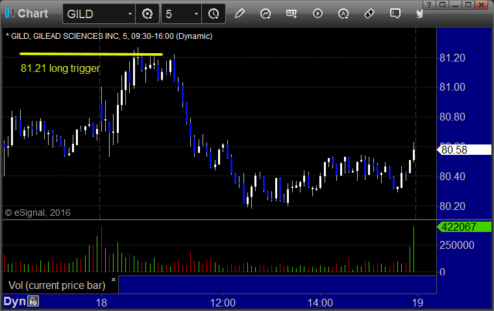The height and width of the screenshot is (311, 494).
Task: Click the 18 date axis label
Action: click(x=101, y=303)
